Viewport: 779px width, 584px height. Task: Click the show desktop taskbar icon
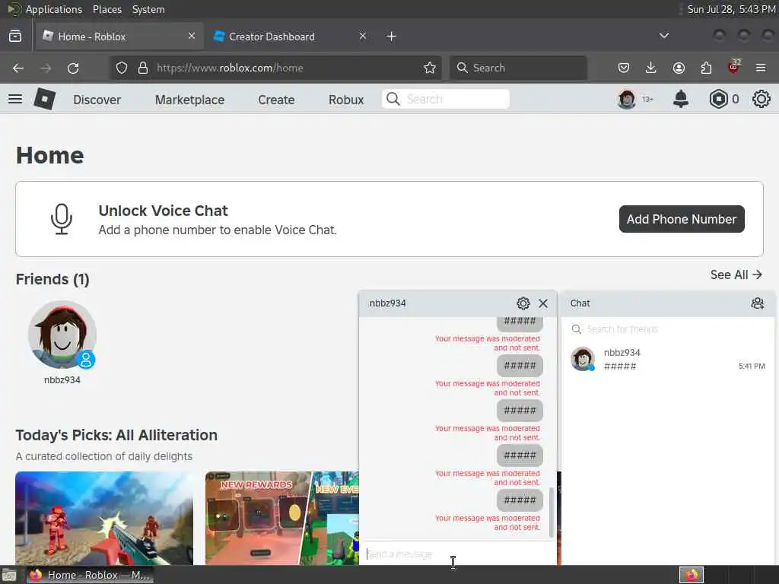pyautogui.click(x=8, y=575)
